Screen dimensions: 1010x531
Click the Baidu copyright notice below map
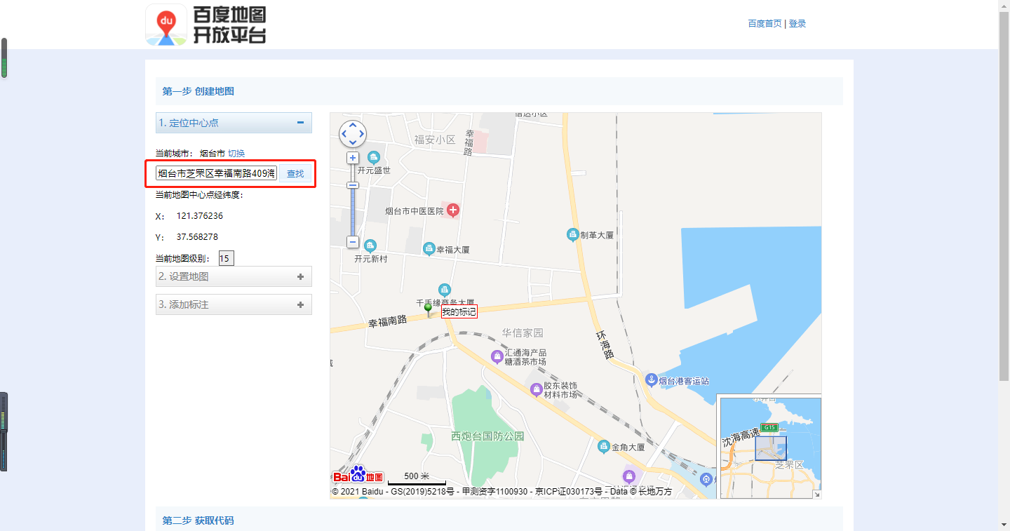click(x=501, y=492)
